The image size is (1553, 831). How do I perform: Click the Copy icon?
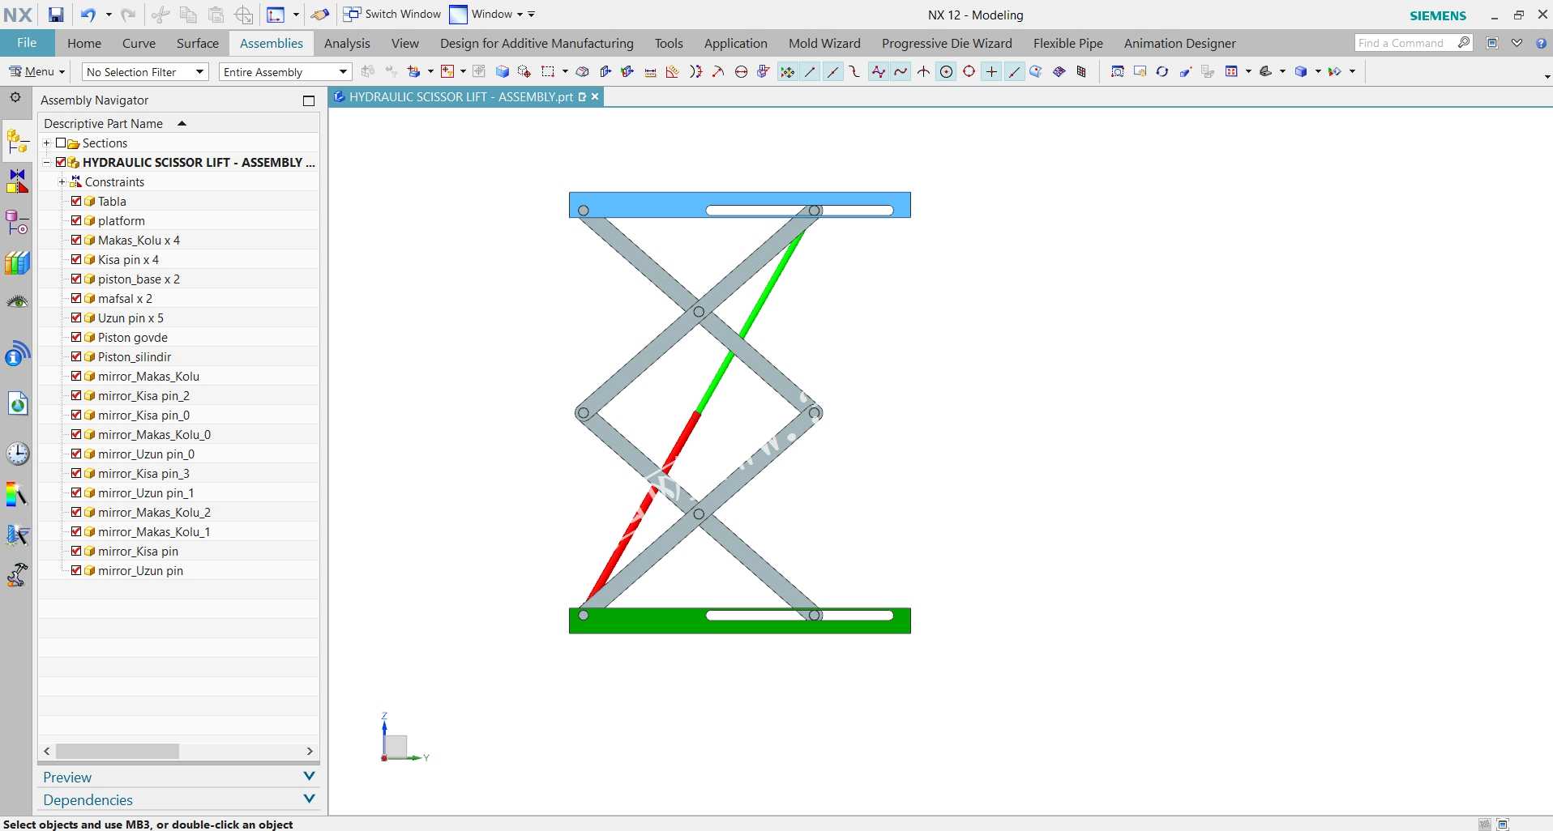click(188, 15)
